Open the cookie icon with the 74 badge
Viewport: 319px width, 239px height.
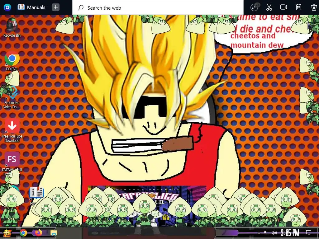tap(255, 7)
